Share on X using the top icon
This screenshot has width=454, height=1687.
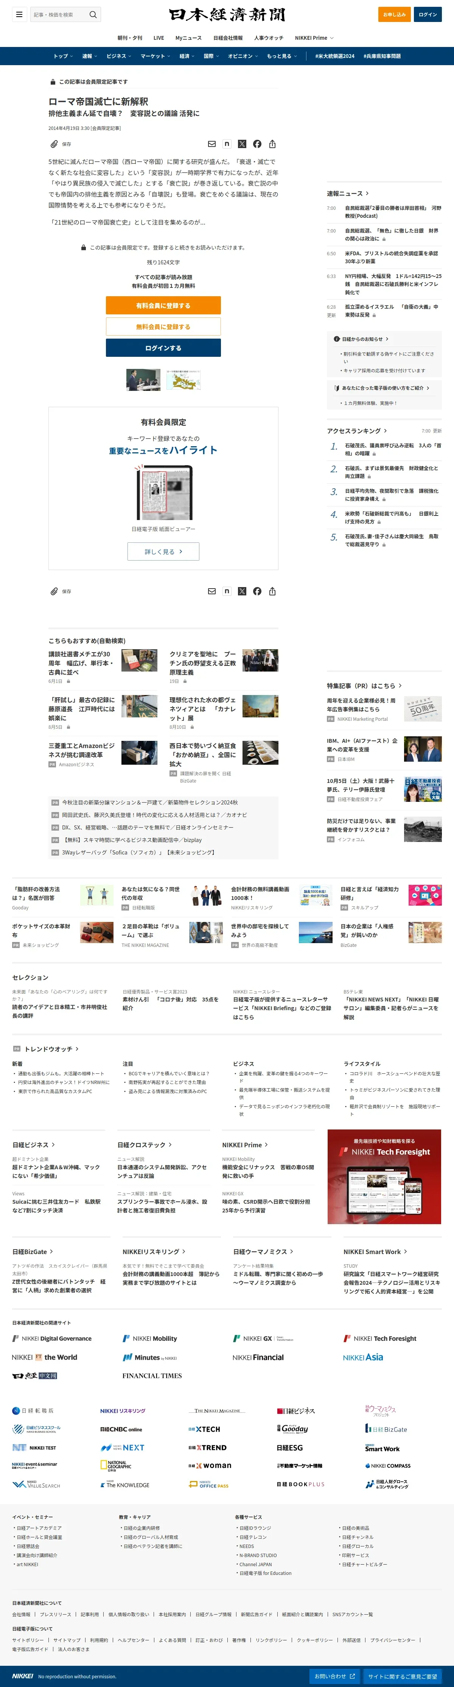[242, 144]
